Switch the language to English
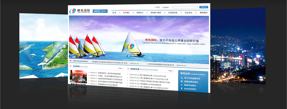This screenshot has height=109, width=287. [x=166, y=8]
